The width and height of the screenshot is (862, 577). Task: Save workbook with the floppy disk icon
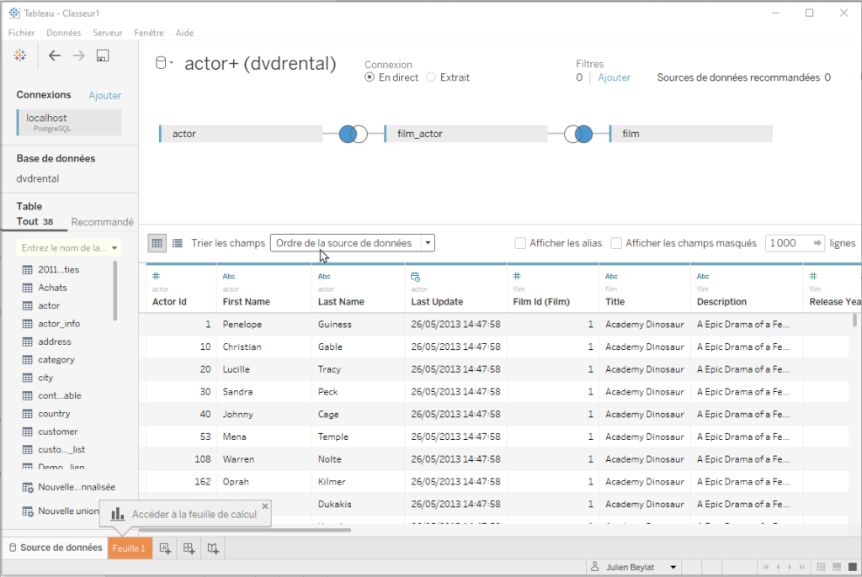pyautogui.click(x=103, y=56)
